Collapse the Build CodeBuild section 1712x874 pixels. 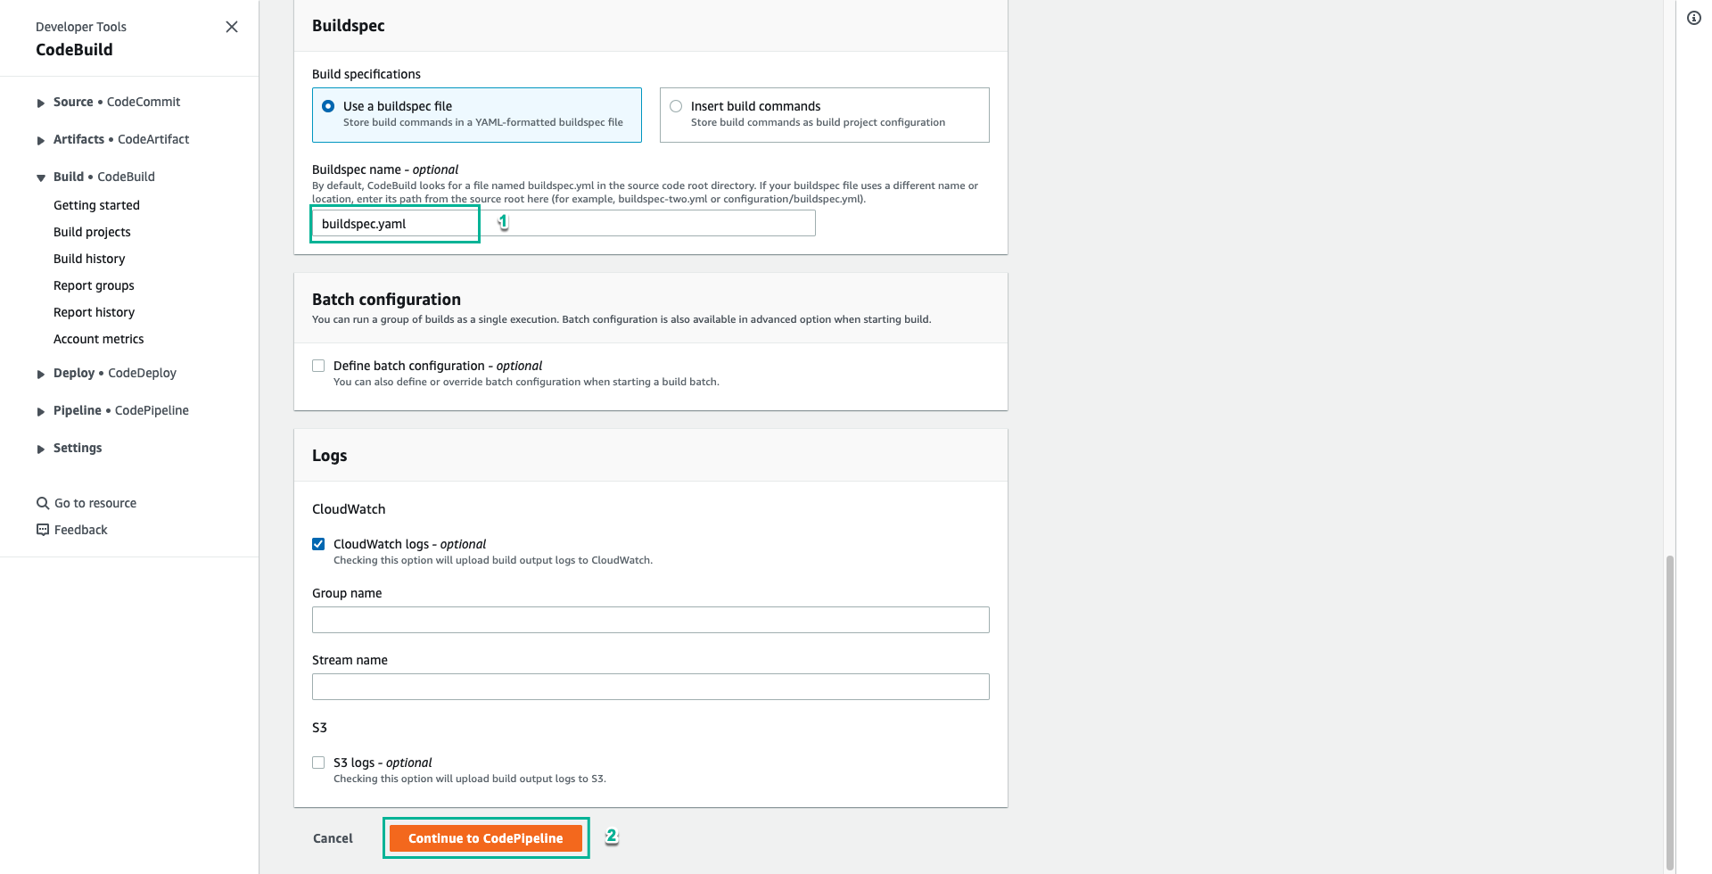(x=41, y=178)
